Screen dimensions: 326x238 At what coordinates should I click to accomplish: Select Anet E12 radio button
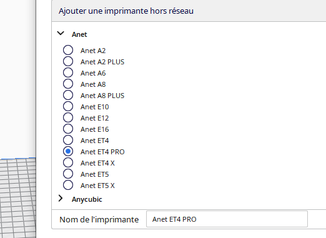click(68, 117)
